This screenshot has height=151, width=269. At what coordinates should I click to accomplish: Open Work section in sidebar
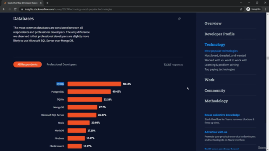click(x=209, y=80)
